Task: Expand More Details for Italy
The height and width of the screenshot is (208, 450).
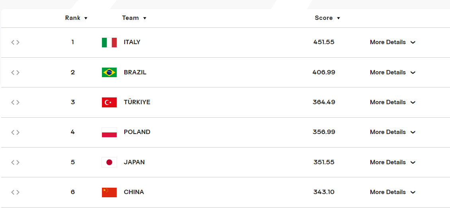Action: pos(393,42)
